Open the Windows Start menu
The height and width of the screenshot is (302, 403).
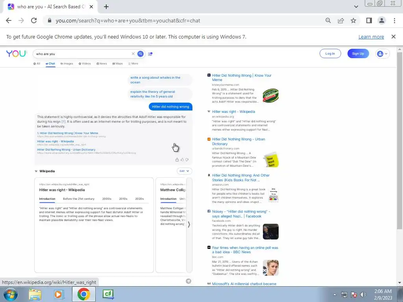pyautogui.click(x=11, y=294)
